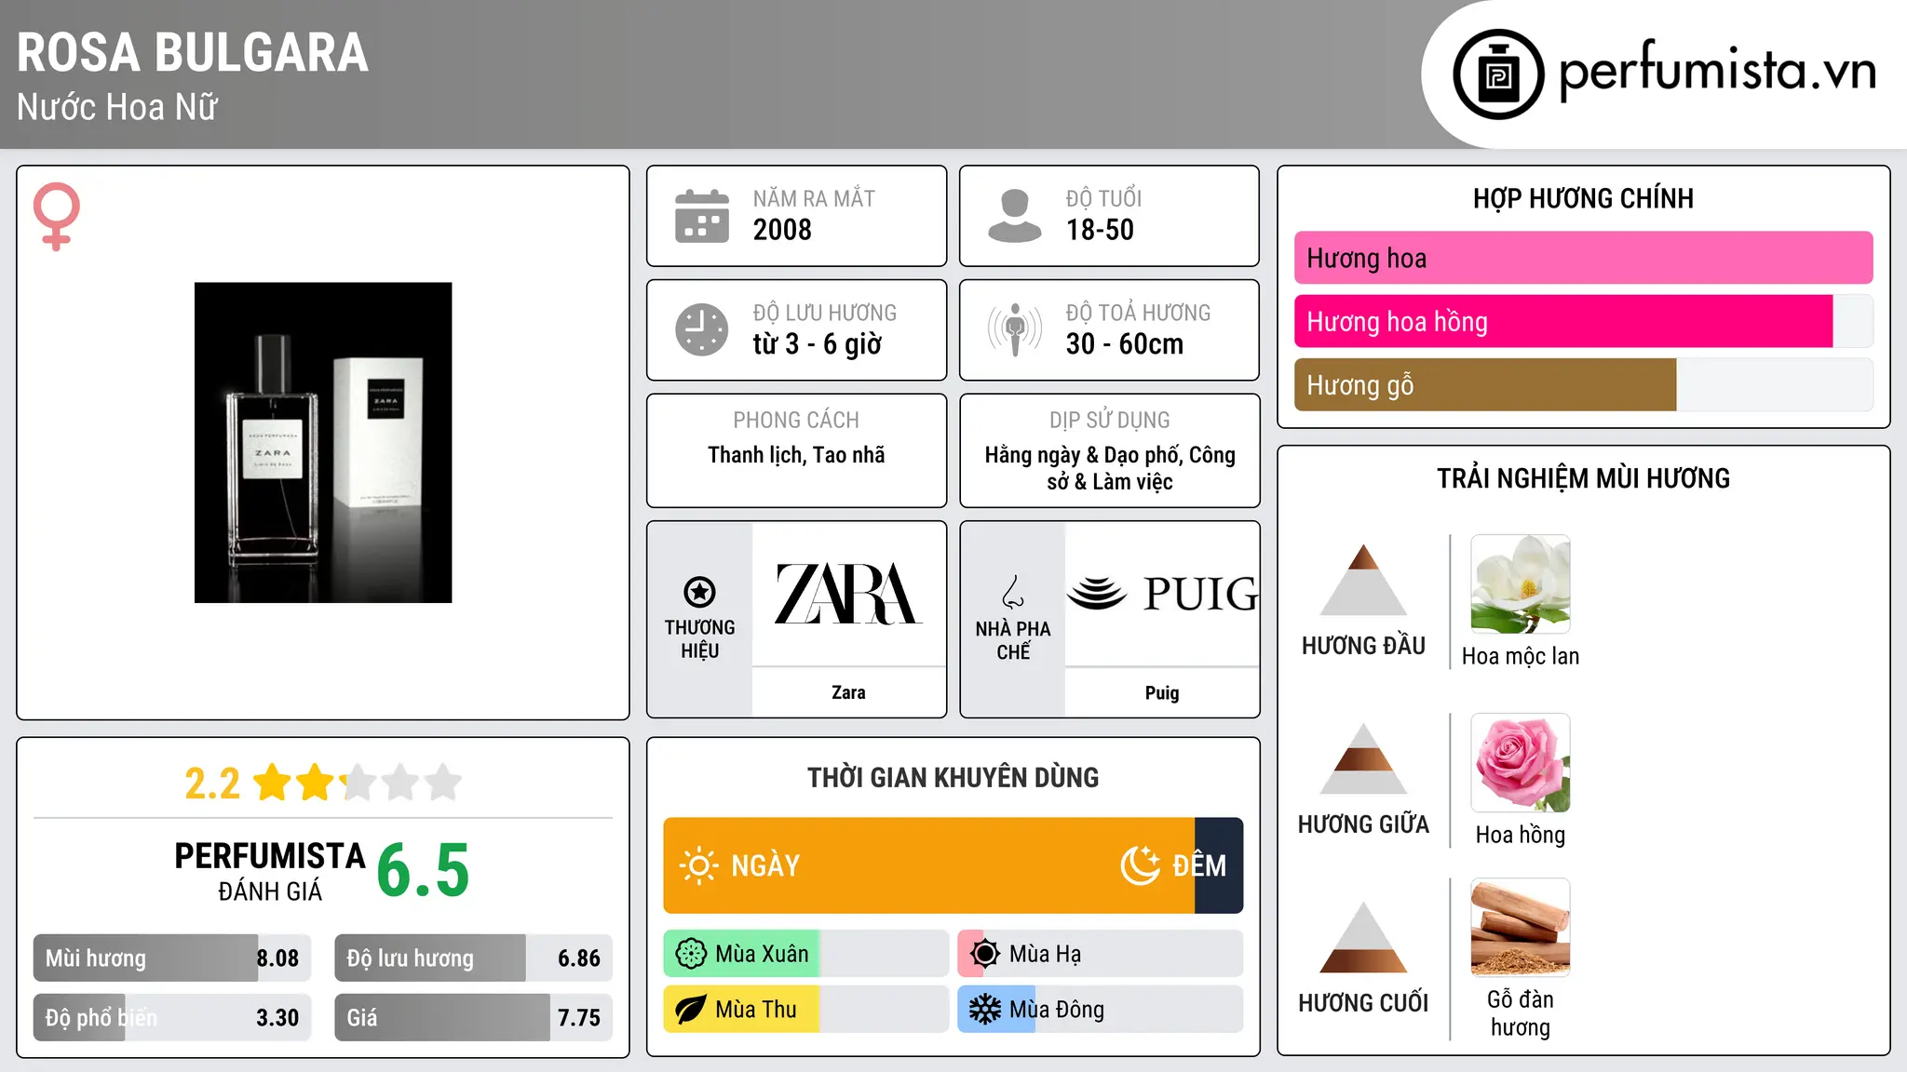Click the Hương hoa accord bar
Screen dimensions: 1907x1072
coord(1584,258)
